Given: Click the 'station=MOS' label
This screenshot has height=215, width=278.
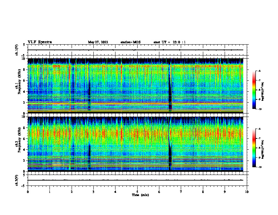Looking at the screenshot, I should pos(131,42).
